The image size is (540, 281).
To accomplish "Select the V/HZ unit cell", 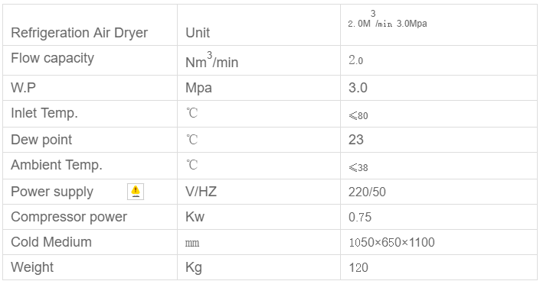I will coord(259,192).
